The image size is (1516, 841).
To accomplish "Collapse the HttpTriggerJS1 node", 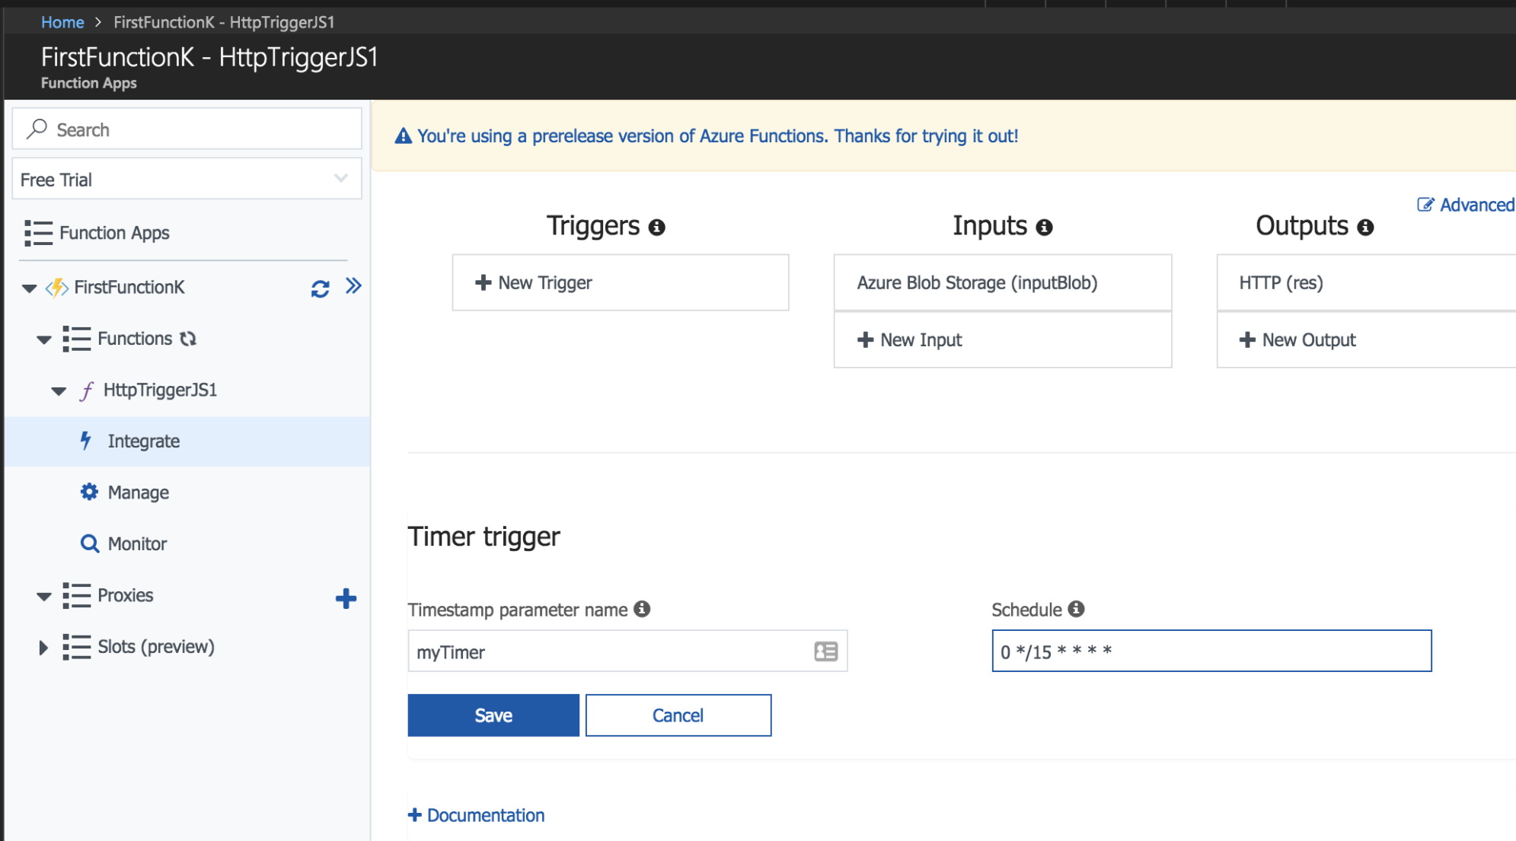I will [59, 391].
